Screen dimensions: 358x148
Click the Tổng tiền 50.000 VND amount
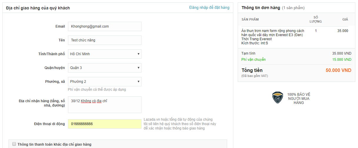(x=338, y=70)
